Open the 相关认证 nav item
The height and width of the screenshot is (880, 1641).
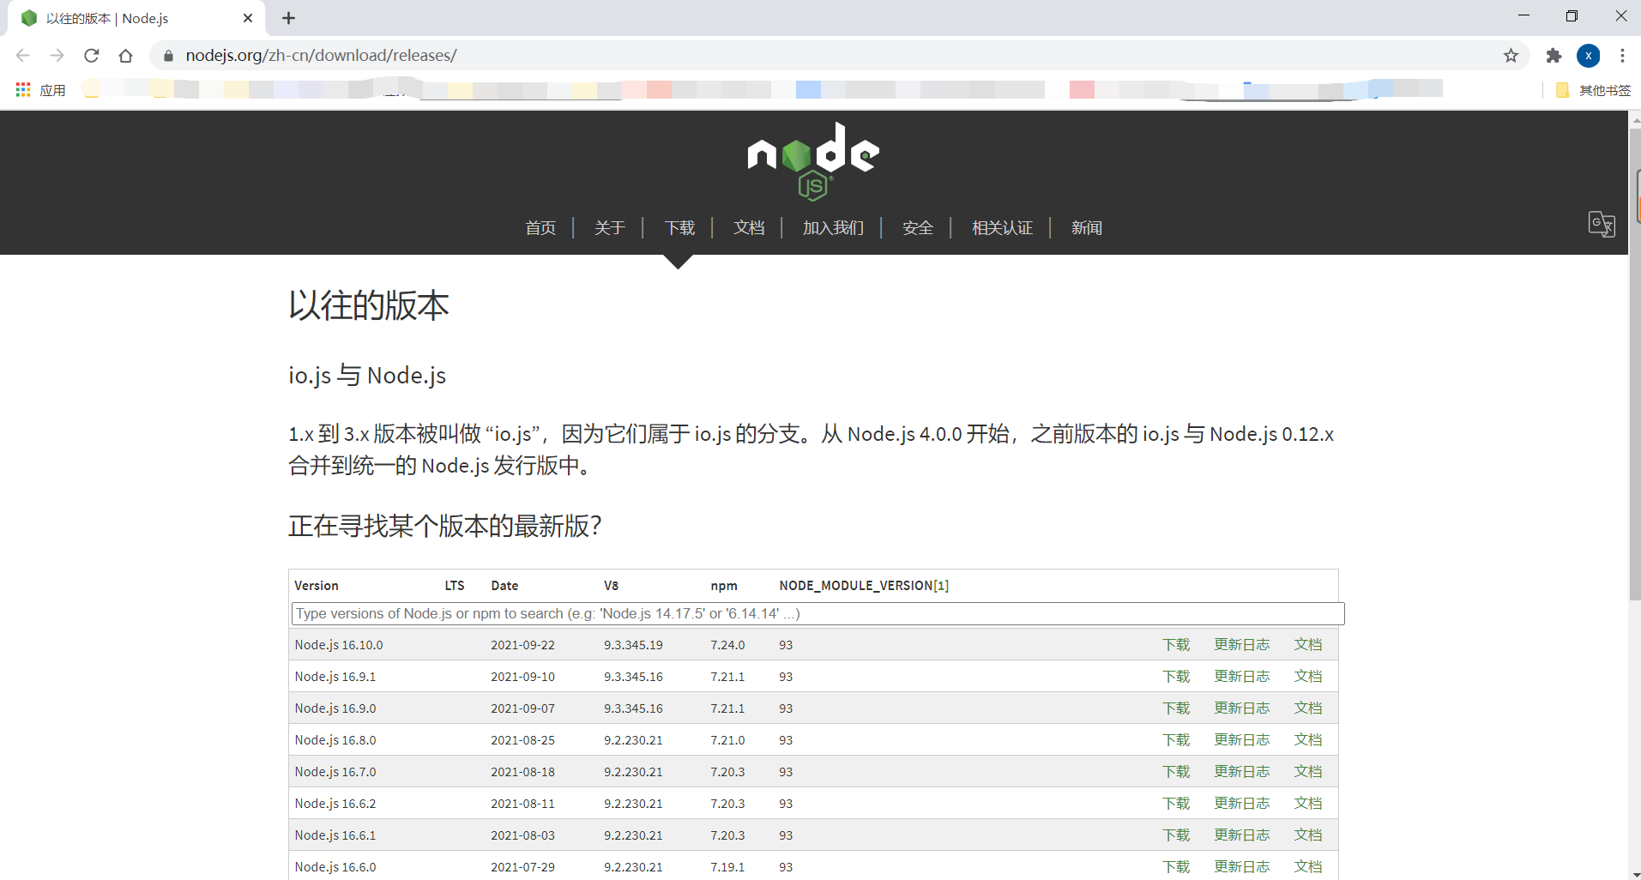[1002, 228]
